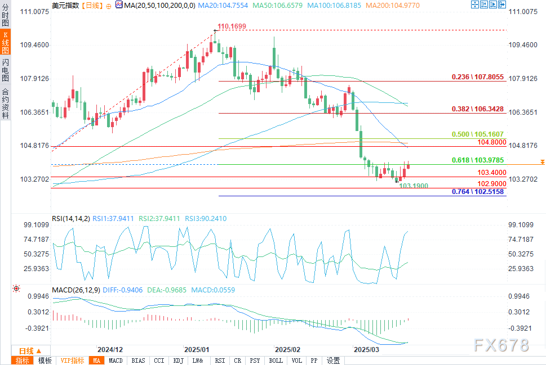
Task: Open the 日线 period dropdown
Action: click(x=30, y=351)
